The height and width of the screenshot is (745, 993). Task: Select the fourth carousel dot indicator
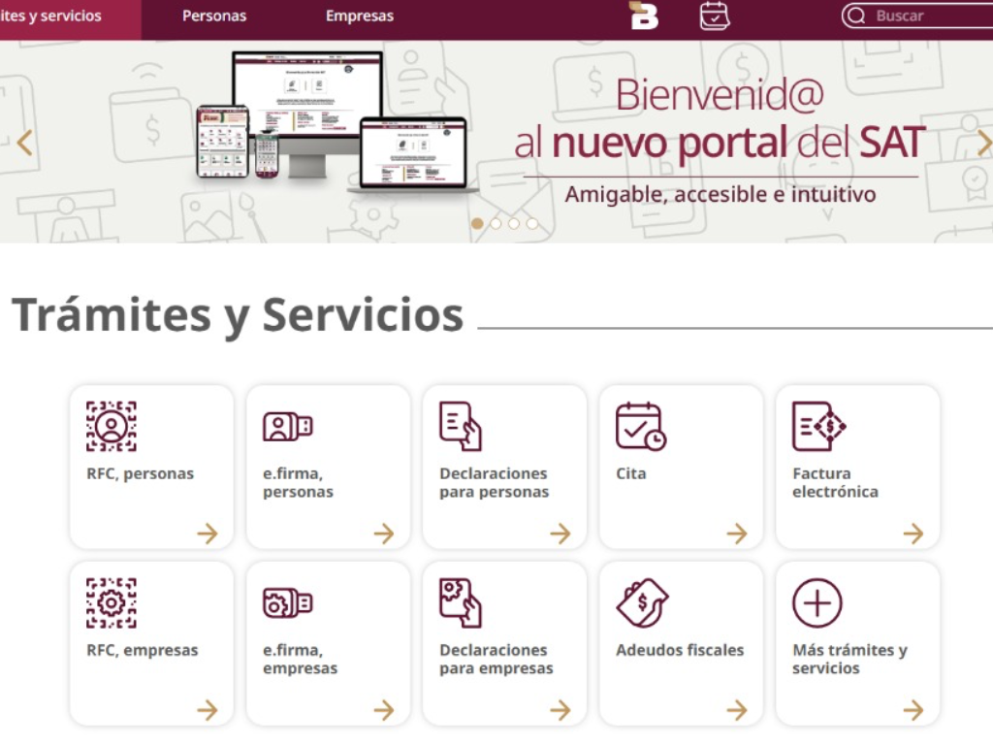tap(532, 224)
